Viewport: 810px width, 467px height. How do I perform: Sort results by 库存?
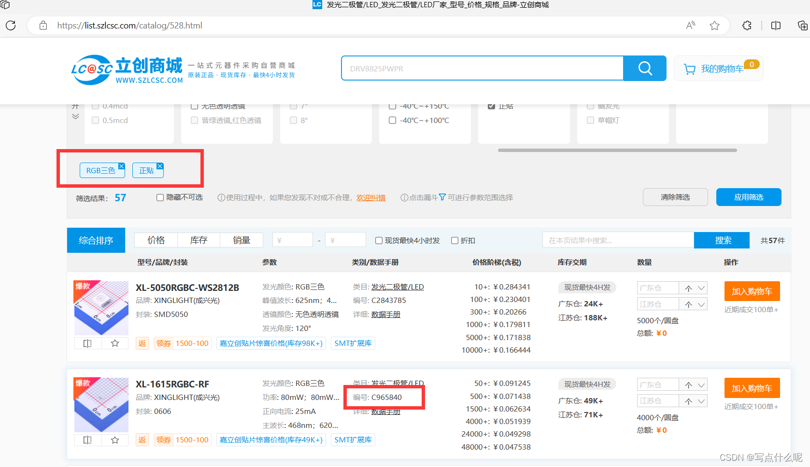pyautogui.click(x=199, y=240)
